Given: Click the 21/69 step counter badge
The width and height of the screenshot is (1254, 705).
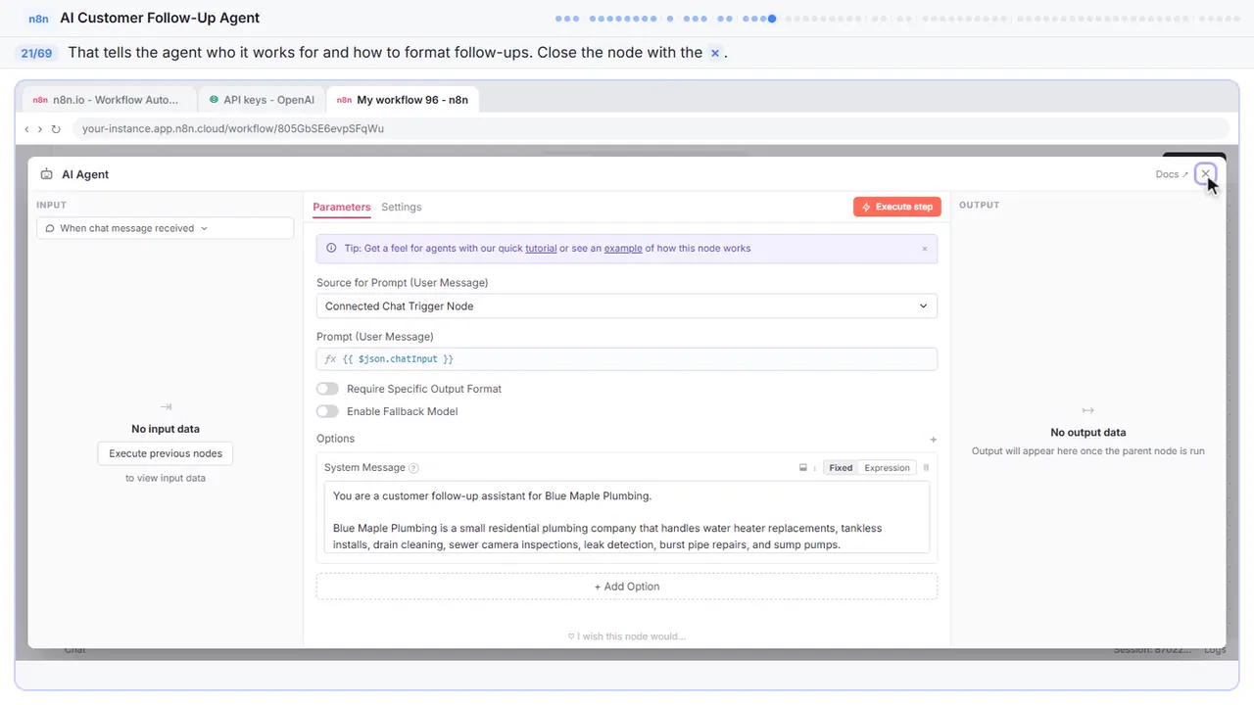Looking at the screenshot, I should click(x=36, y=53).
